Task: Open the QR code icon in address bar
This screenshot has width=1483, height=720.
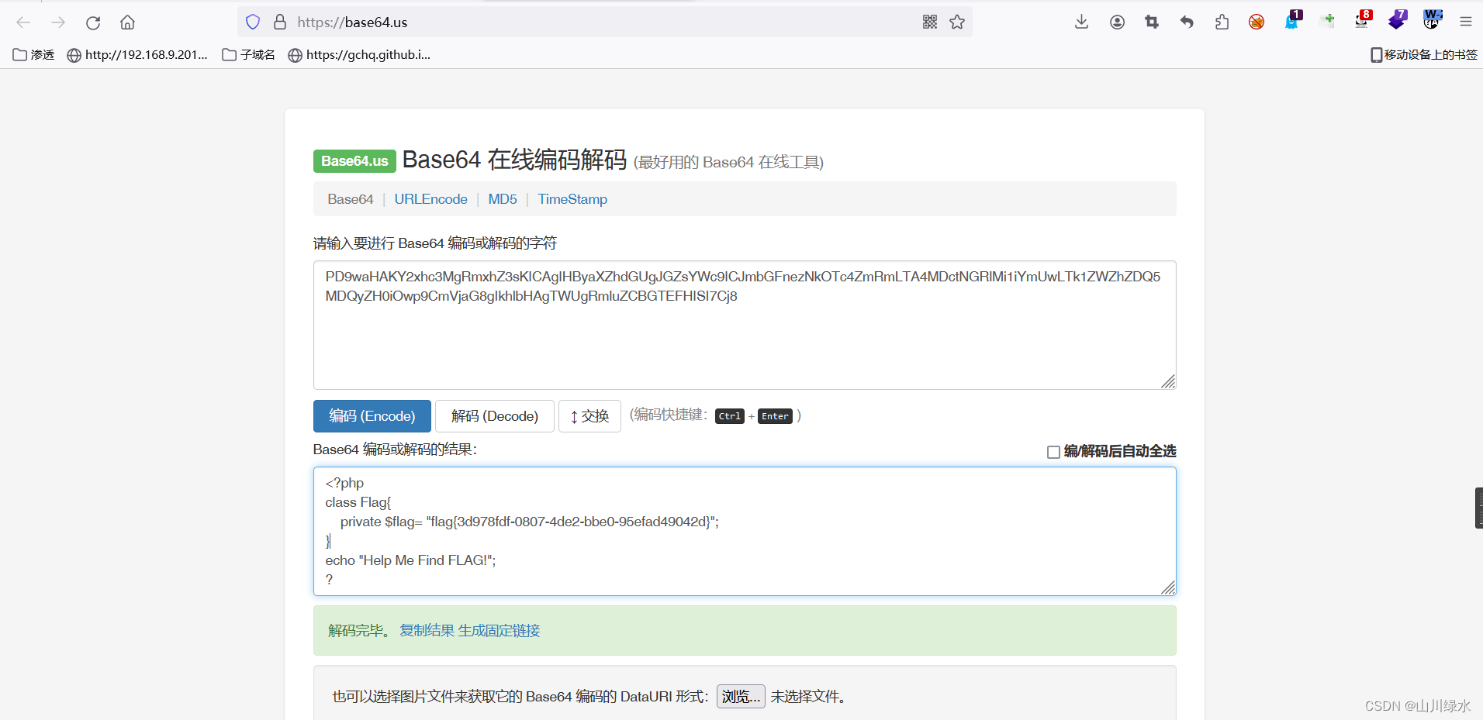Action: tap(930, 22)
